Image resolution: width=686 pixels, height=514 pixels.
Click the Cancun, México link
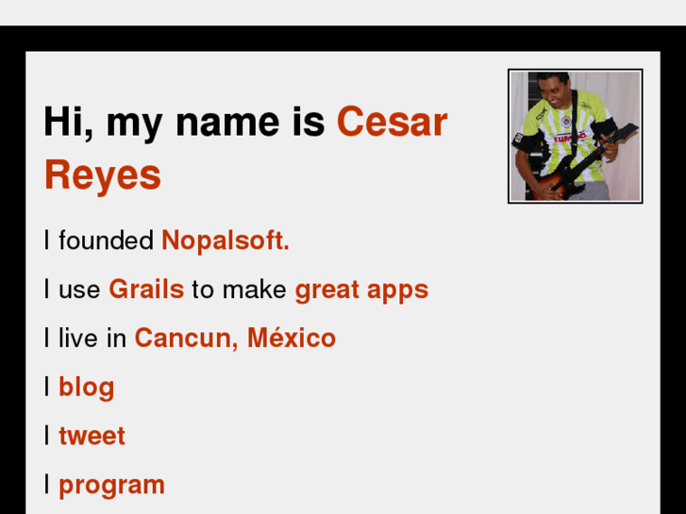point(235,339)
